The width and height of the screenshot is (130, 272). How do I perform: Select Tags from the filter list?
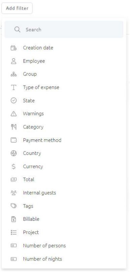coord(64,206)
